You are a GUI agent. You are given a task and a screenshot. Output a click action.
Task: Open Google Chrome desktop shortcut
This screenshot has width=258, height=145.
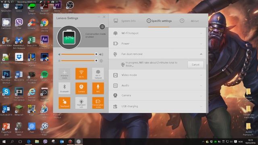pos(44,25)
